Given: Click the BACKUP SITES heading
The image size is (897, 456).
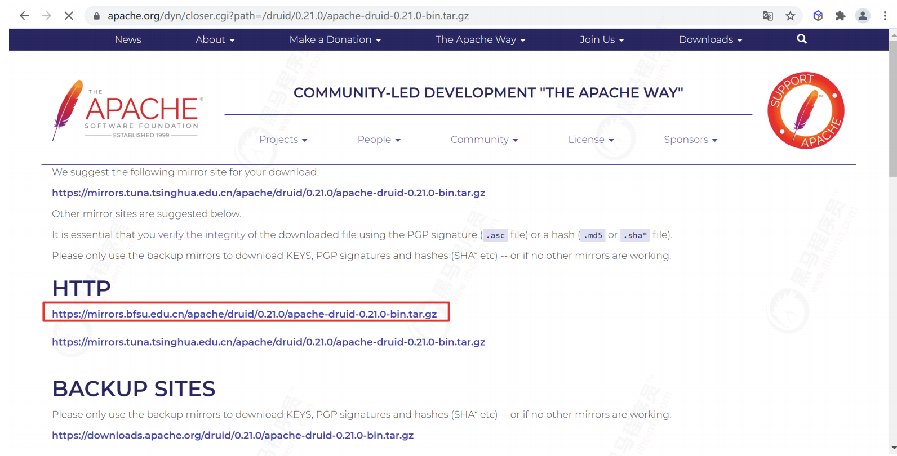Looking at the screenshot, I should click(134, 388).
